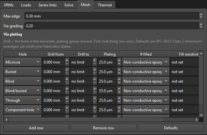Click the Via grading value field

click(x=112, y=26)
